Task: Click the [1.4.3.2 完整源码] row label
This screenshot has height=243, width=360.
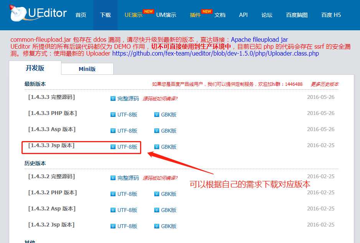Action: tap(52, 177)
